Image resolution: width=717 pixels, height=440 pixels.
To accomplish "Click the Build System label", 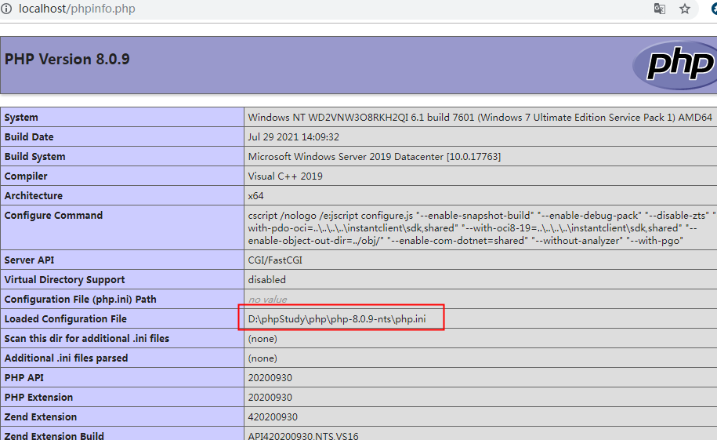I will click(34, 157).
